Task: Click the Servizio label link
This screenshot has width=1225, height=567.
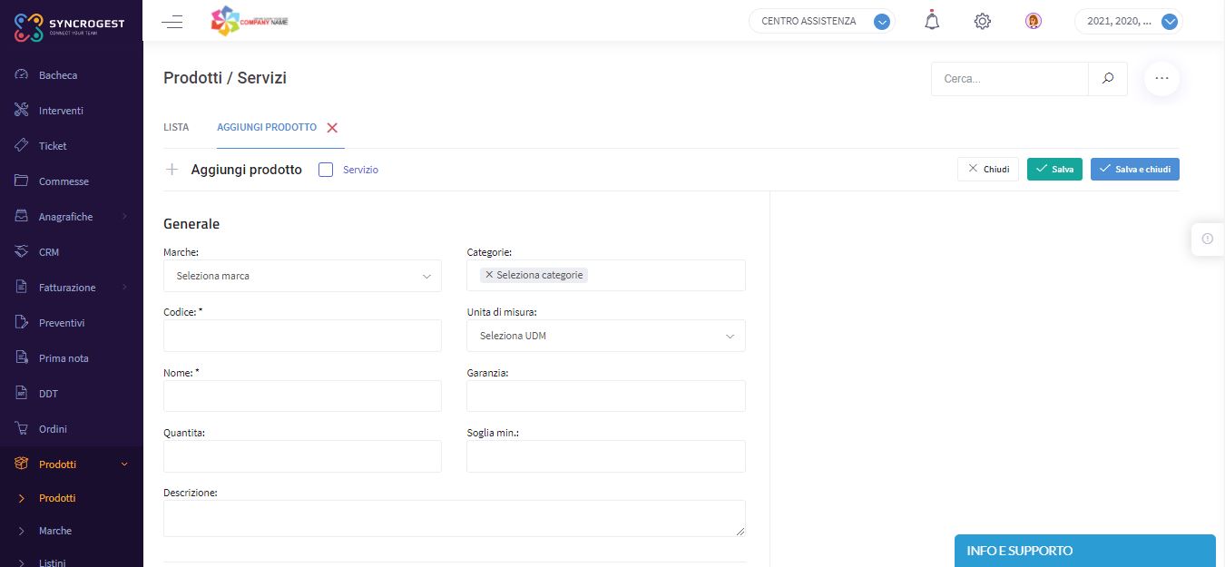Action: [x=360, y=170]
